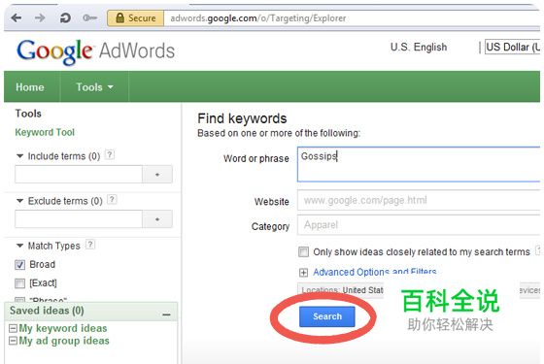
Task: Click the Word or phrase text box
Action: pyautogui.click(x=419, y=164)
